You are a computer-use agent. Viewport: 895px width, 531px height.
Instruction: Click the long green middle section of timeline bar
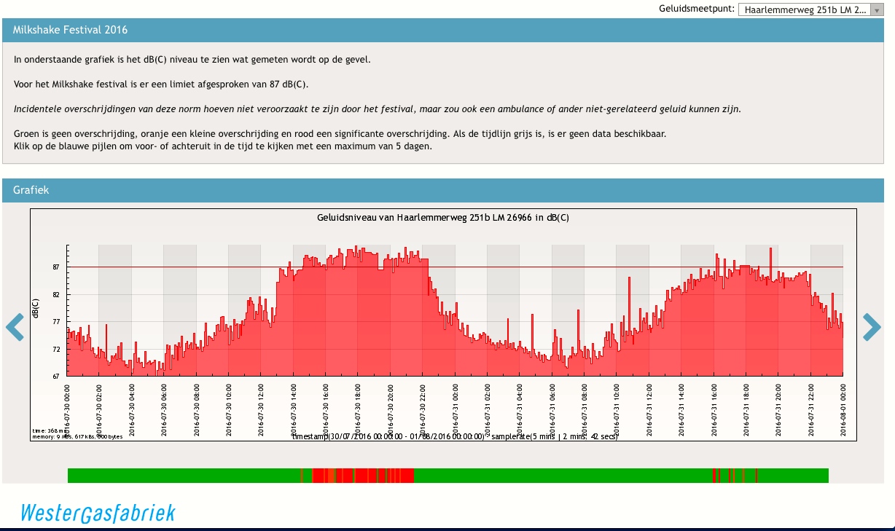click(563, 476)
